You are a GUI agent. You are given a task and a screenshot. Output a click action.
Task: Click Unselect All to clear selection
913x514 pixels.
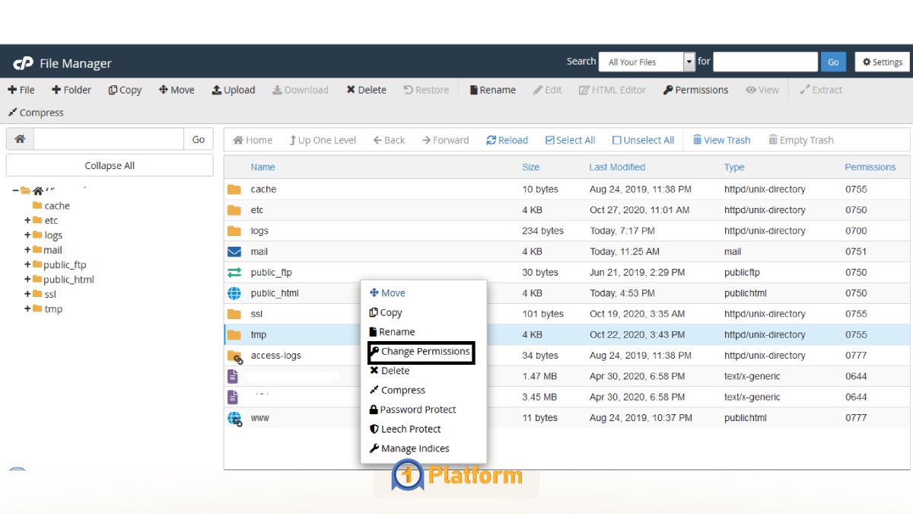click(643, 140)
